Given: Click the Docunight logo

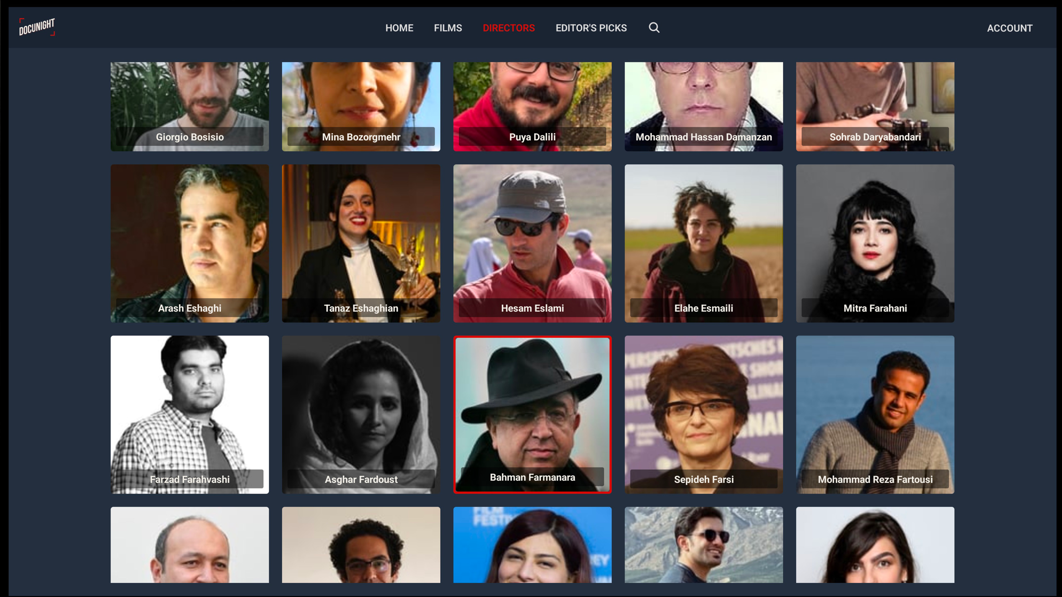Looking at the screenshot, I should pyautogui.click(x=37, y=27).
